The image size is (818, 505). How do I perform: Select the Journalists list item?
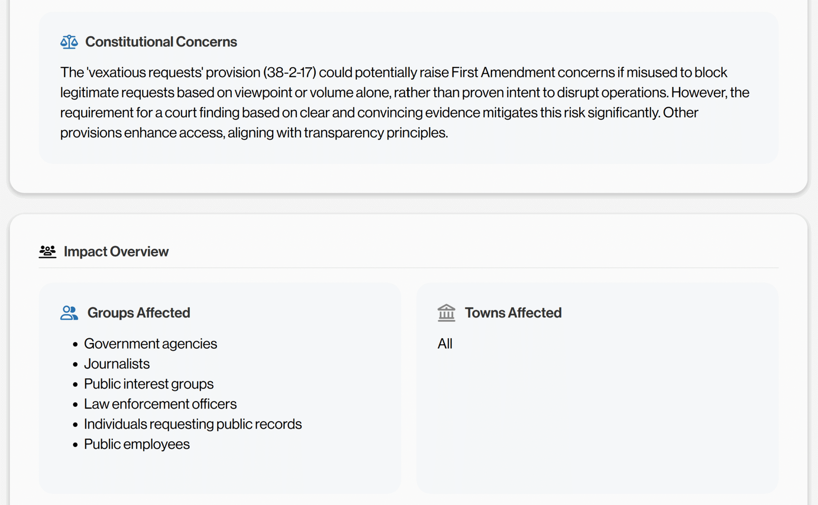click(117, 364)
